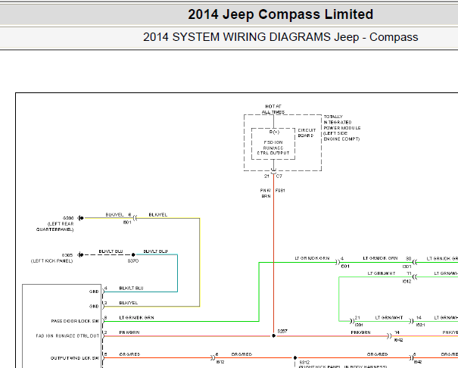
Task: Click "PNK/BRN" wire label at pin 2
Action: [x=129, y=332]
